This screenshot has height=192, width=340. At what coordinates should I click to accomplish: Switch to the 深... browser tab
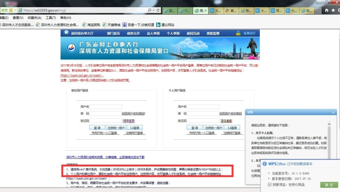170,11
